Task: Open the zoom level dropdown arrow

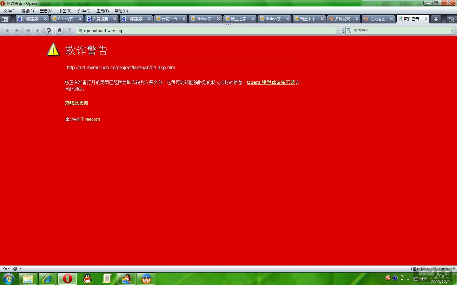Action: pos(454,269)
